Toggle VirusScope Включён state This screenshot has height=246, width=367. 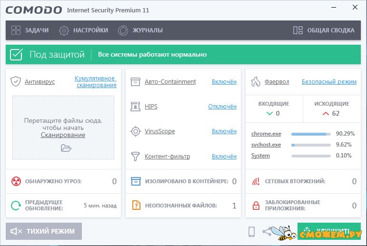224,131
